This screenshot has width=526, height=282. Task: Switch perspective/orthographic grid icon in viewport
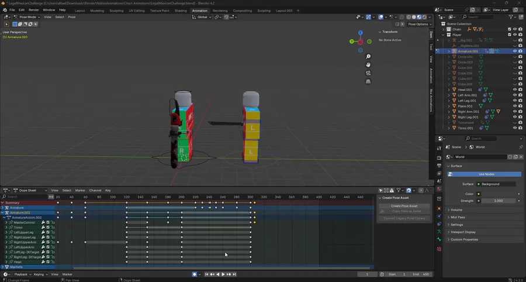click(x=368, y=81)
